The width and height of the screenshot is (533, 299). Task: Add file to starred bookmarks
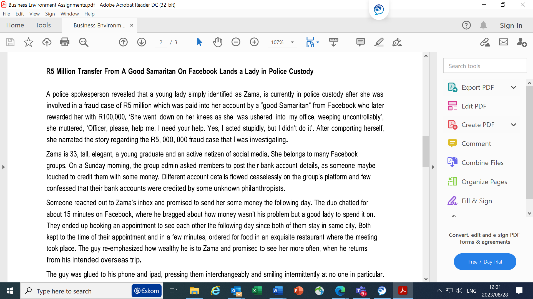[x=28, y=42]
